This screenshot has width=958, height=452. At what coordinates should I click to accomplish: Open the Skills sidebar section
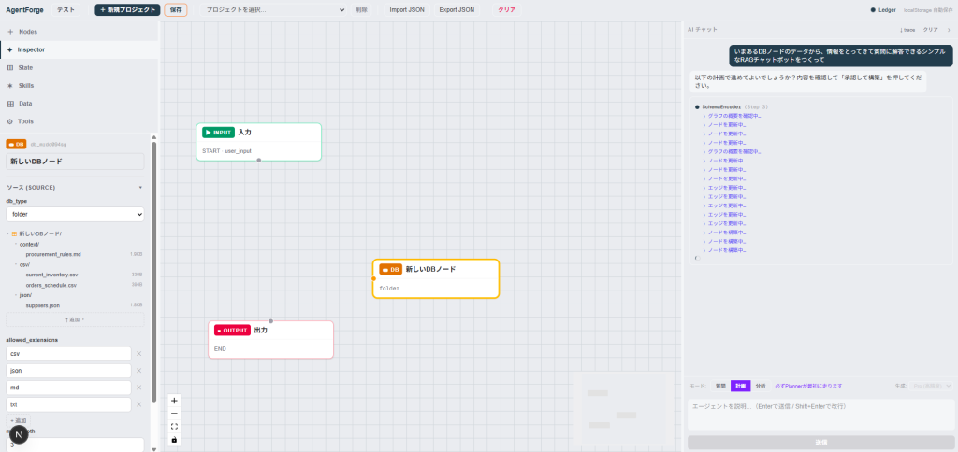point(79,85)
